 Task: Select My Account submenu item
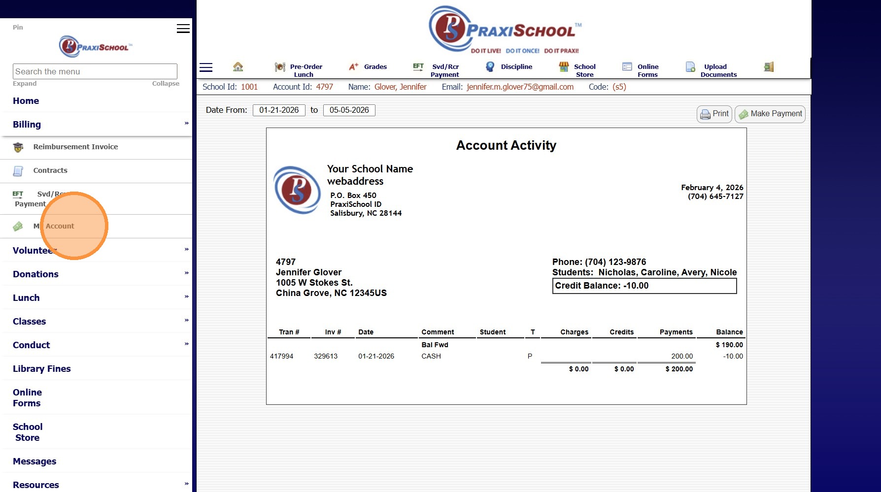tap(54, 226)
